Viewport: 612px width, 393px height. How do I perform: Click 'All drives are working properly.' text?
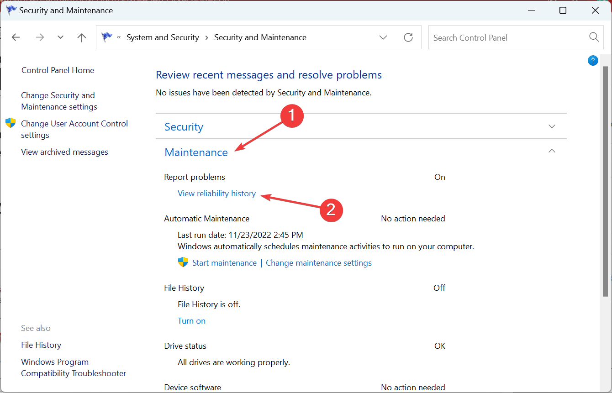234,363
